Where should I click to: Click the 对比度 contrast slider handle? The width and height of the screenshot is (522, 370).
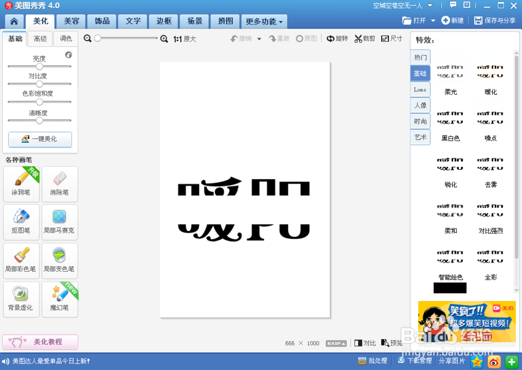[x=39, y=84]
